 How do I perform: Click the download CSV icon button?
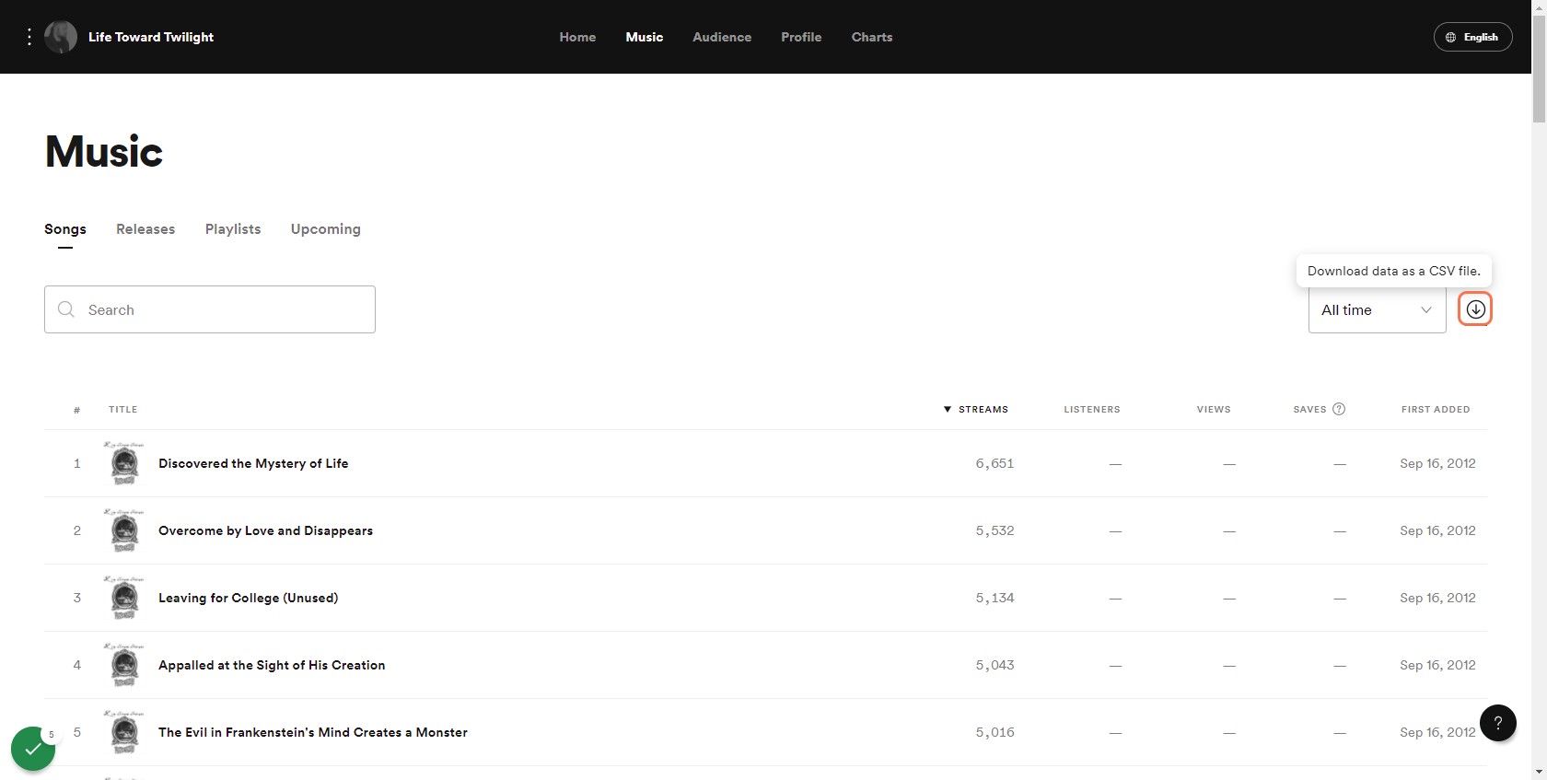coord(1475,309)
